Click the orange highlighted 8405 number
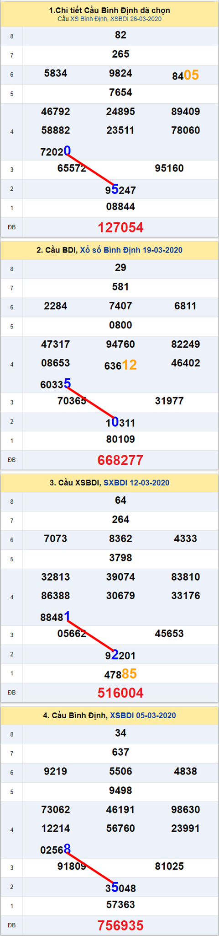The image size is (219, 936). point(185,75)
